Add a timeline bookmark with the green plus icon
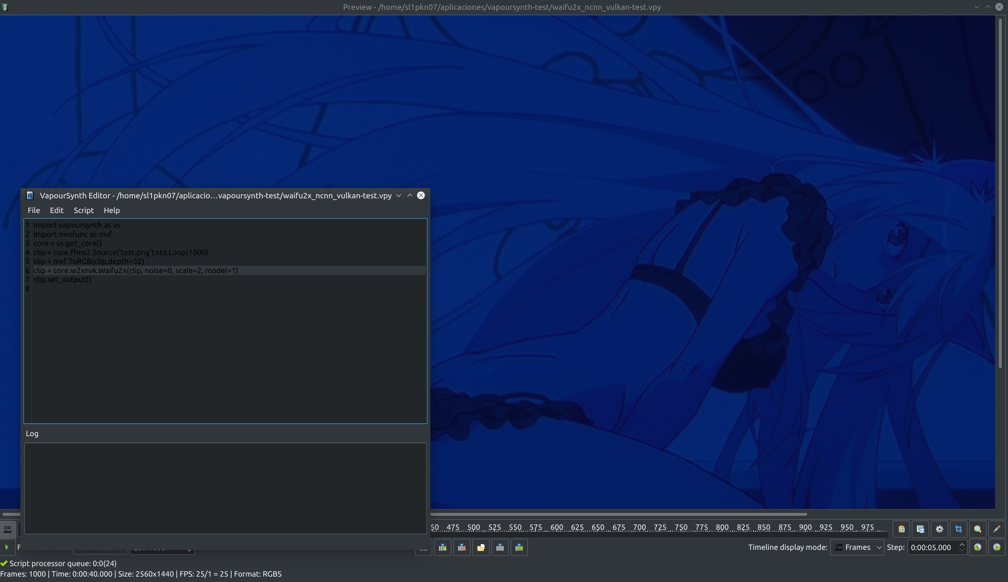Image resolution: width=1008 pixels, height=582 pixels. [x=443, y=547]
